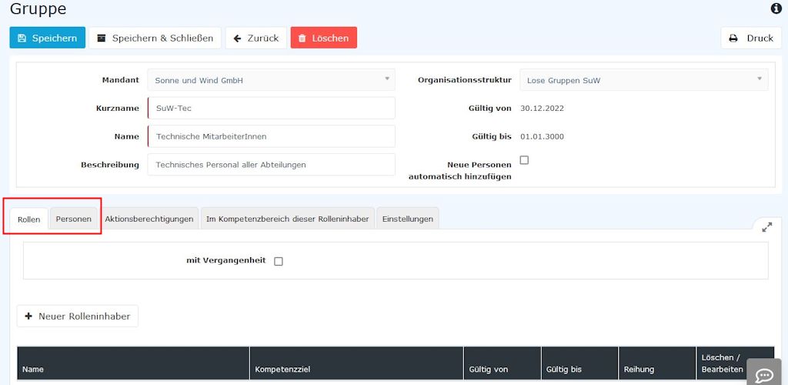Click the Kompetenzziel column header

[356, 363]
